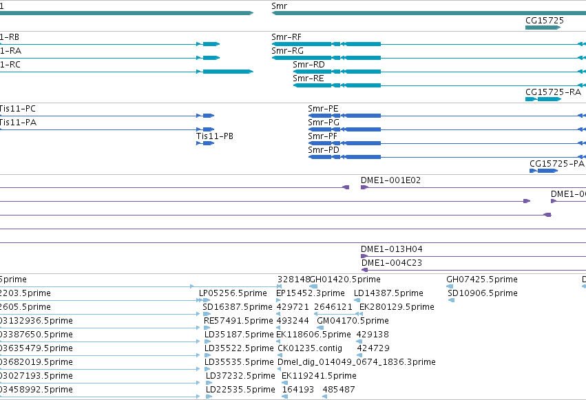
Task: Click the LD35535.5prime EST label
Action: tap(239, 362)
